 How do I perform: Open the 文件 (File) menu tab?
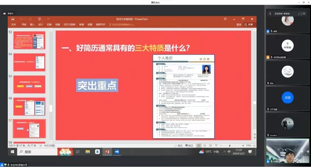point(14,24)
